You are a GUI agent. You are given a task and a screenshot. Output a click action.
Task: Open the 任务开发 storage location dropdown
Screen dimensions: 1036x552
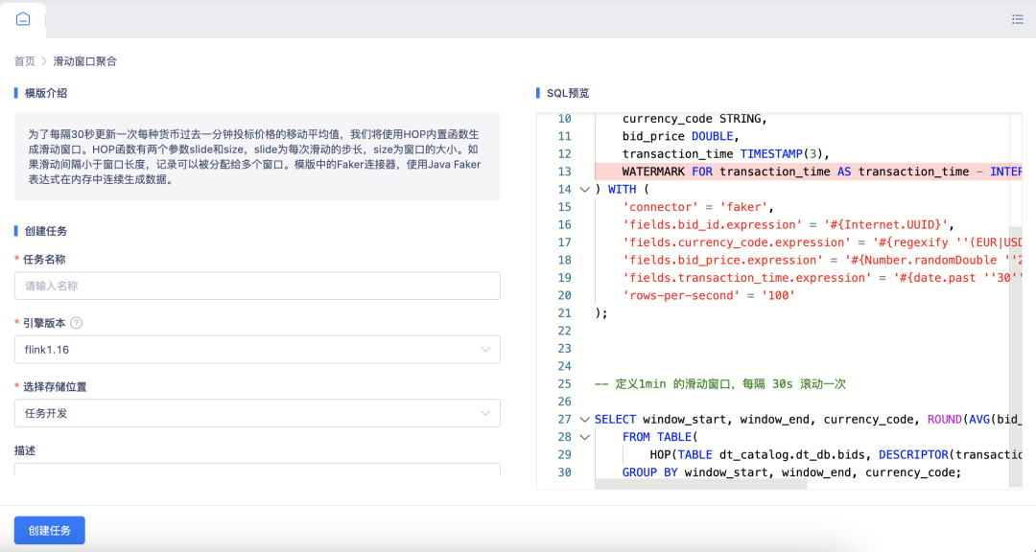[257, 413]
